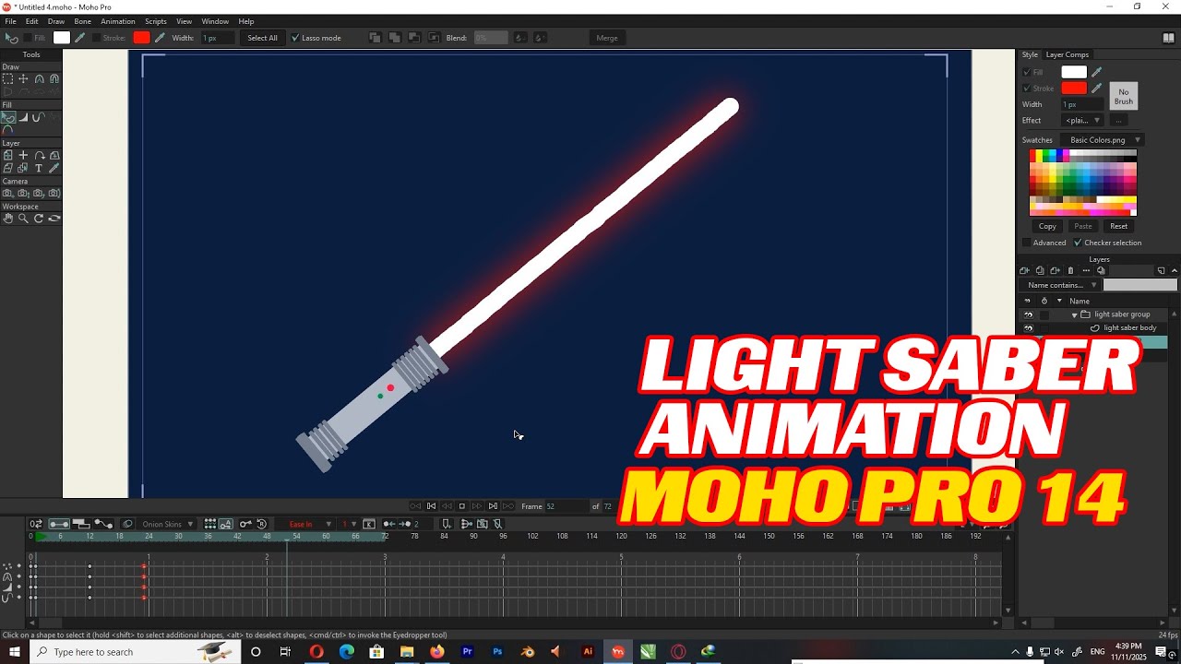This screenshot has height=664, width=1181.
Task: Jump to previous keyframe step-back button
Action: 431,506
